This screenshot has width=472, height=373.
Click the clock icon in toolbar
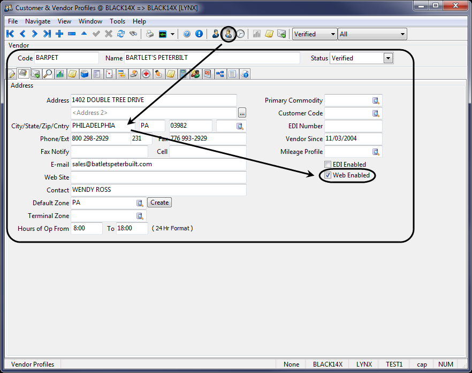(241, 34)
